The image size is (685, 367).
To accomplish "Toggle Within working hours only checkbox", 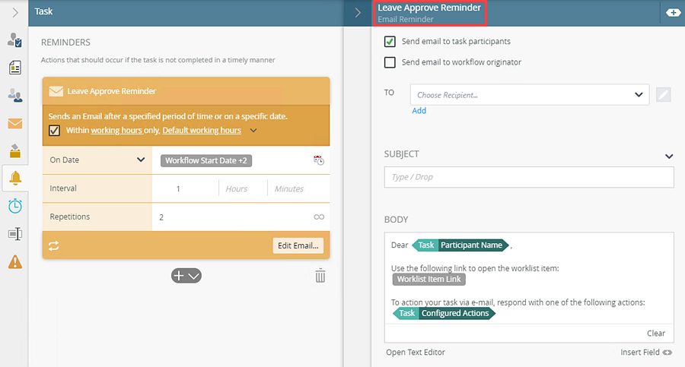I will [x=54, y=131].
